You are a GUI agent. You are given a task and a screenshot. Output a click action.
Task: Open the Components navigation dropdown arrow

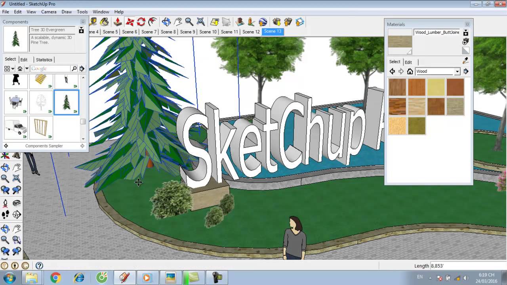tap(27, 68)
